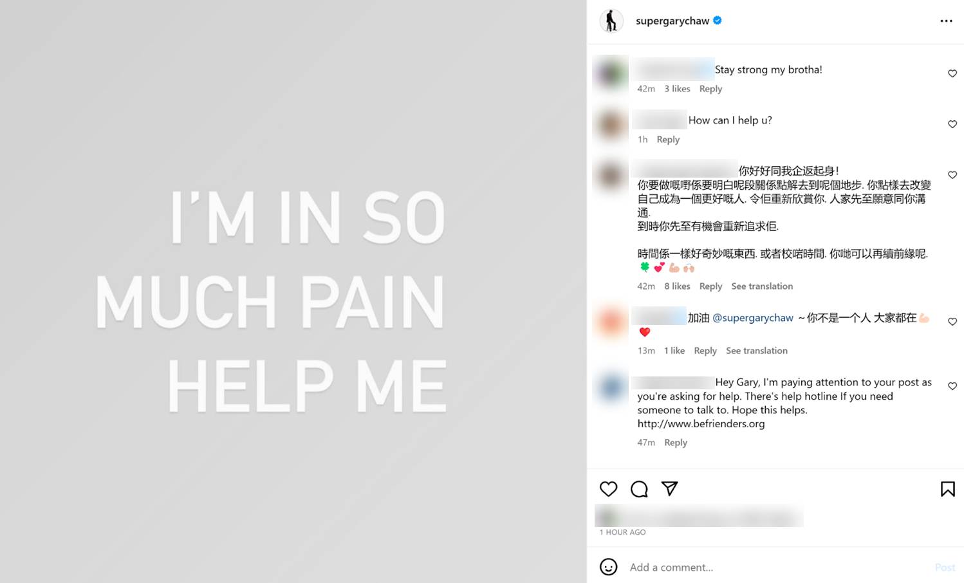Expand 'See translation' under the Cantonese comment
The image size is (964, 583).
click(762, 286)
